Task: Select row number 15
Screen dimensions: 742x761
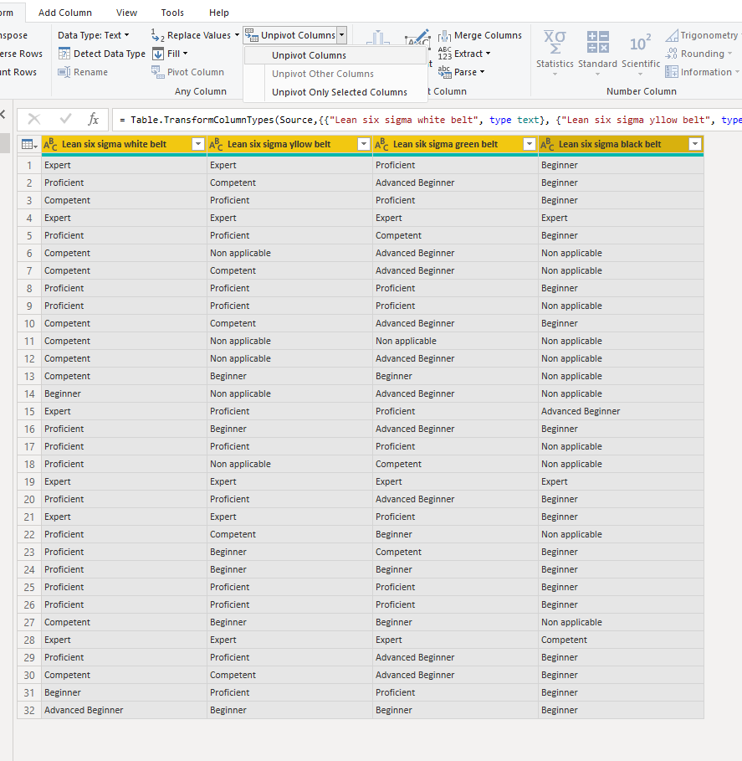Action: coord(29,411)
